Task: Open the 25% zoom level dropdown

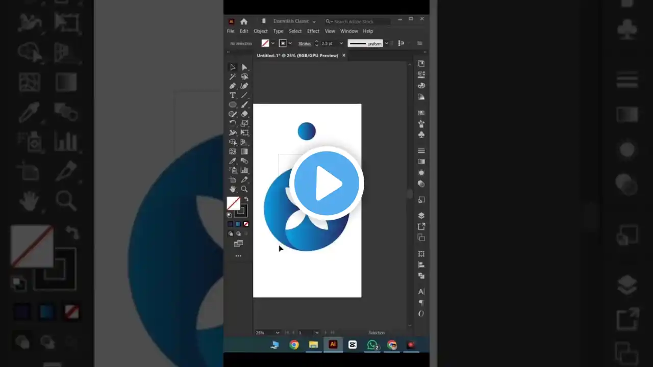Action: pos(278,333)
